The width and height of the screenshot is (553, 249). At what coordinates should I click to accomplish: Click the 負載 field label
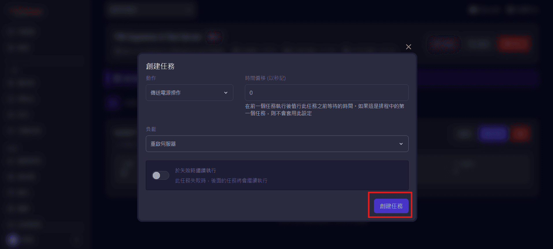151,129
